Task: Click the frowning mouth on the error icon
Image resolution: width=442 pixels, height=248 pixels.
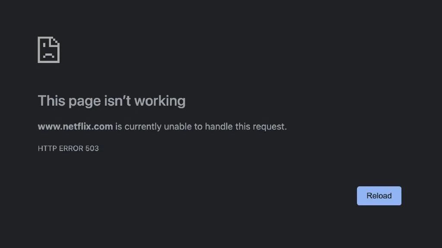Action: pos(48,56)
